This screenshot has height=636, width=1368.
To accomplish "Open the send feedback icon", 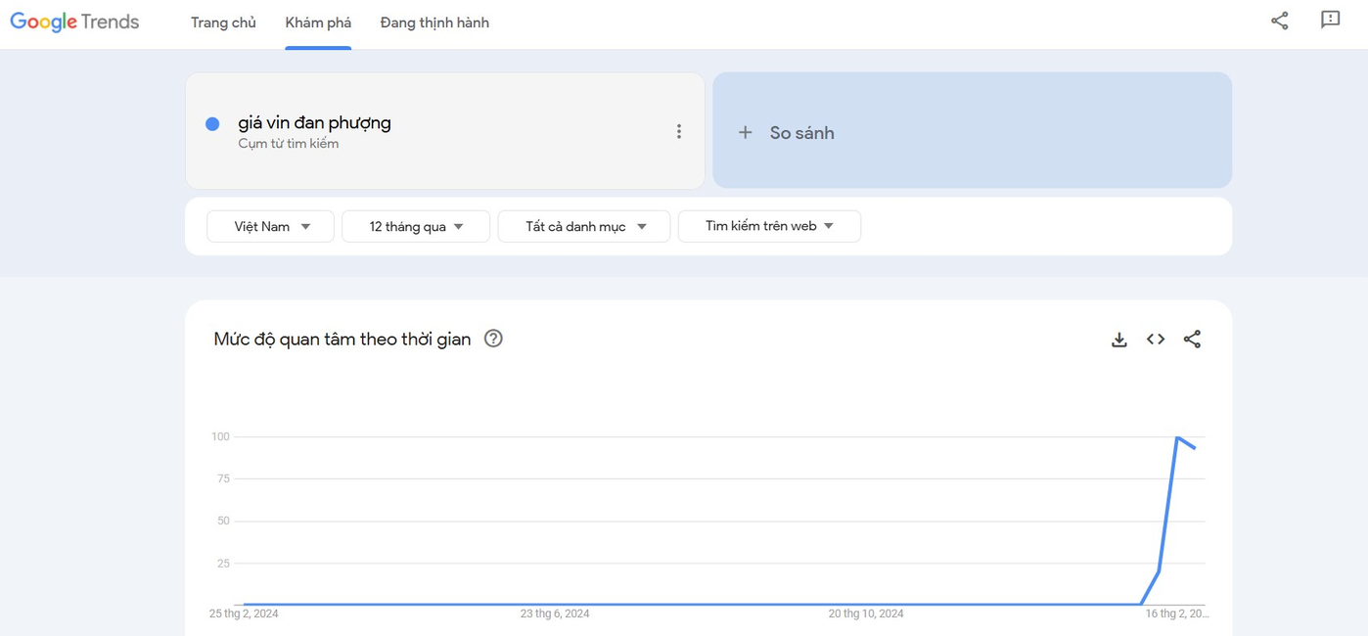I will [x=1330, y=21].
